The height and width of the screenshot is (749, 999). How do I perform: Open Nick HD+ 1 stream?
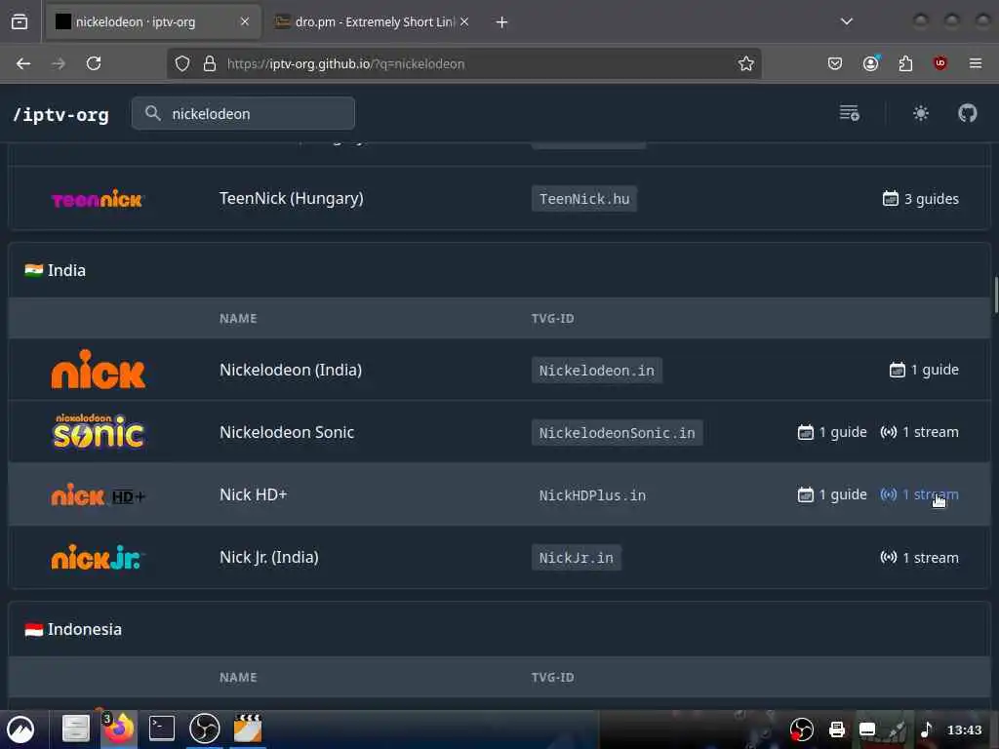(919, 494)
